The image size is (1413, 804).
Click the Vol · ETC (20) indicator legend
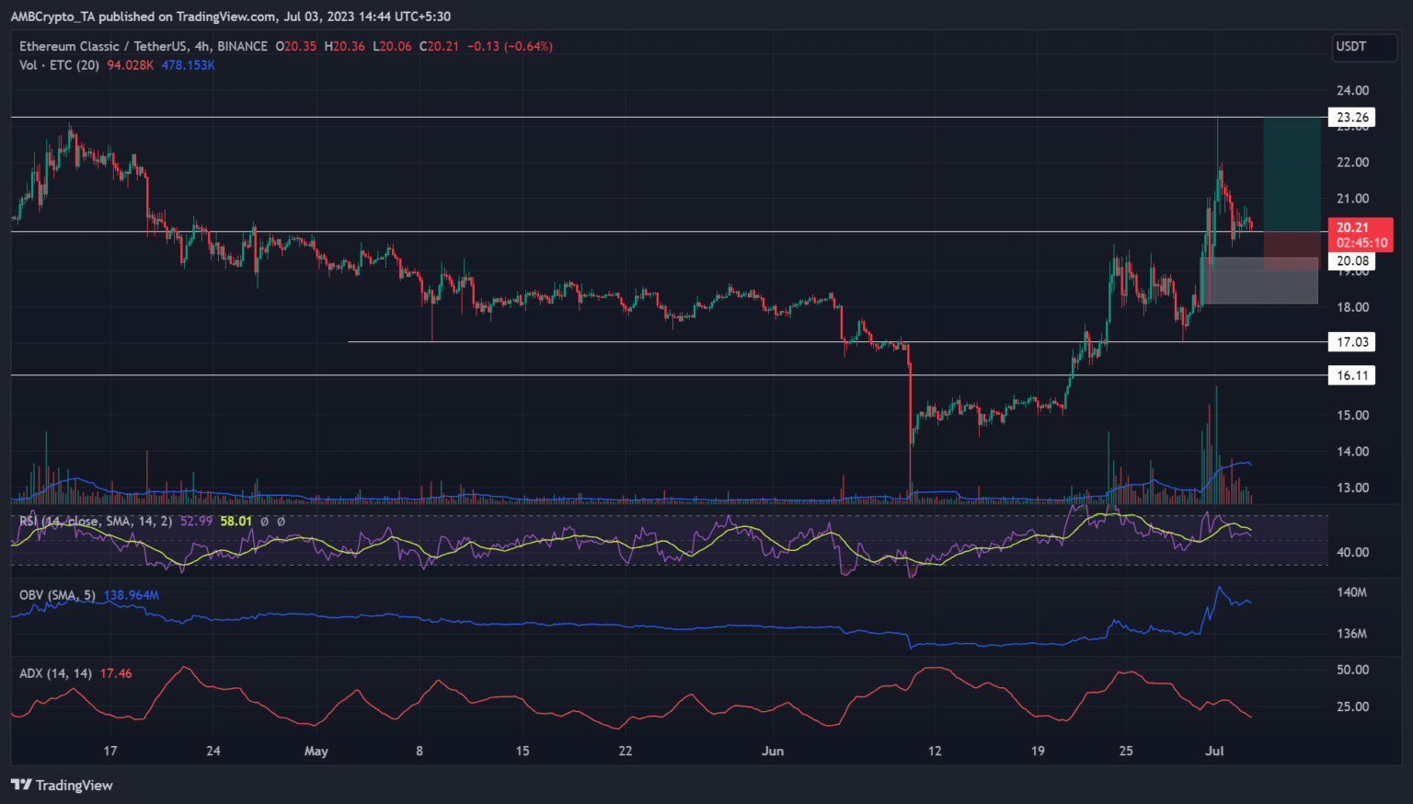[x=60, y=65]
